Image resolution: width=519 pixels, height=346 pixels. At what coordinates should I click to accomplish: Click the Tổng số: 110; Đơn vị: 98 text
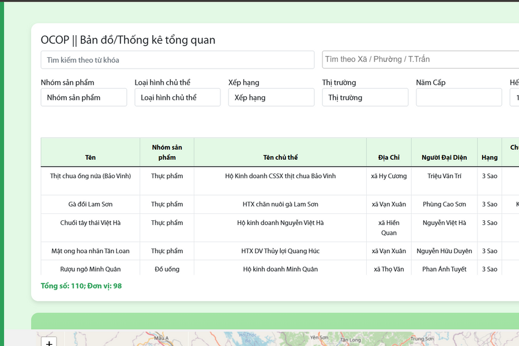click(x=81, y=285)
